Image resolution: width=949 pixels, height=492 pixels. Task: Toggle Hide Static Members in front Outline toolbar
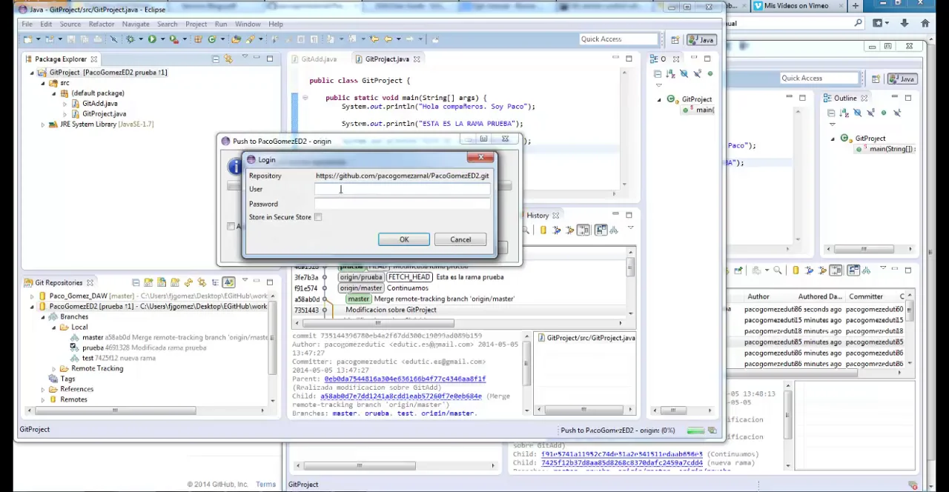point(697,73)
